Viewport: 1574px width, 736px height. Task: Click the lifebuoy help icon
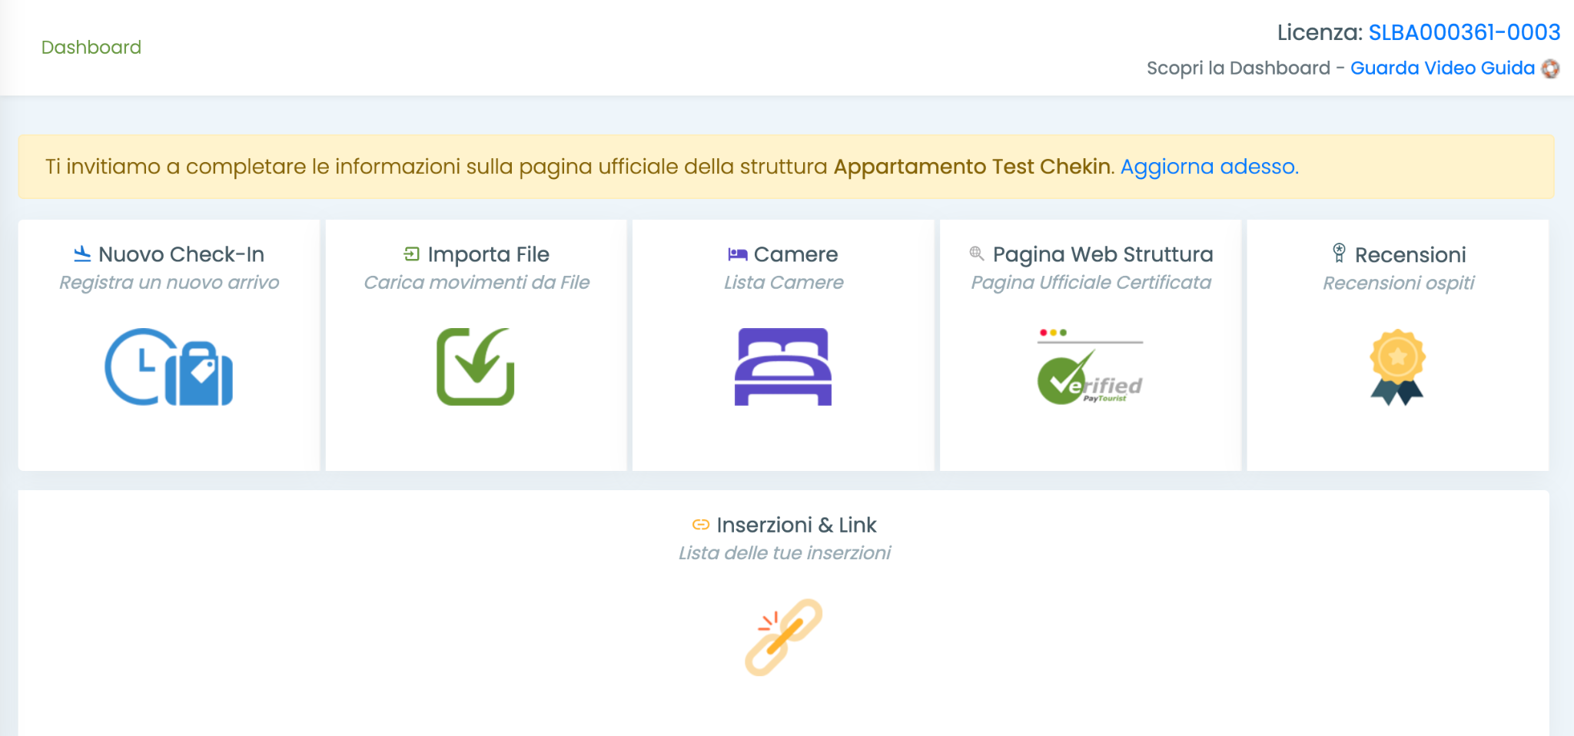pos(1550,68)
